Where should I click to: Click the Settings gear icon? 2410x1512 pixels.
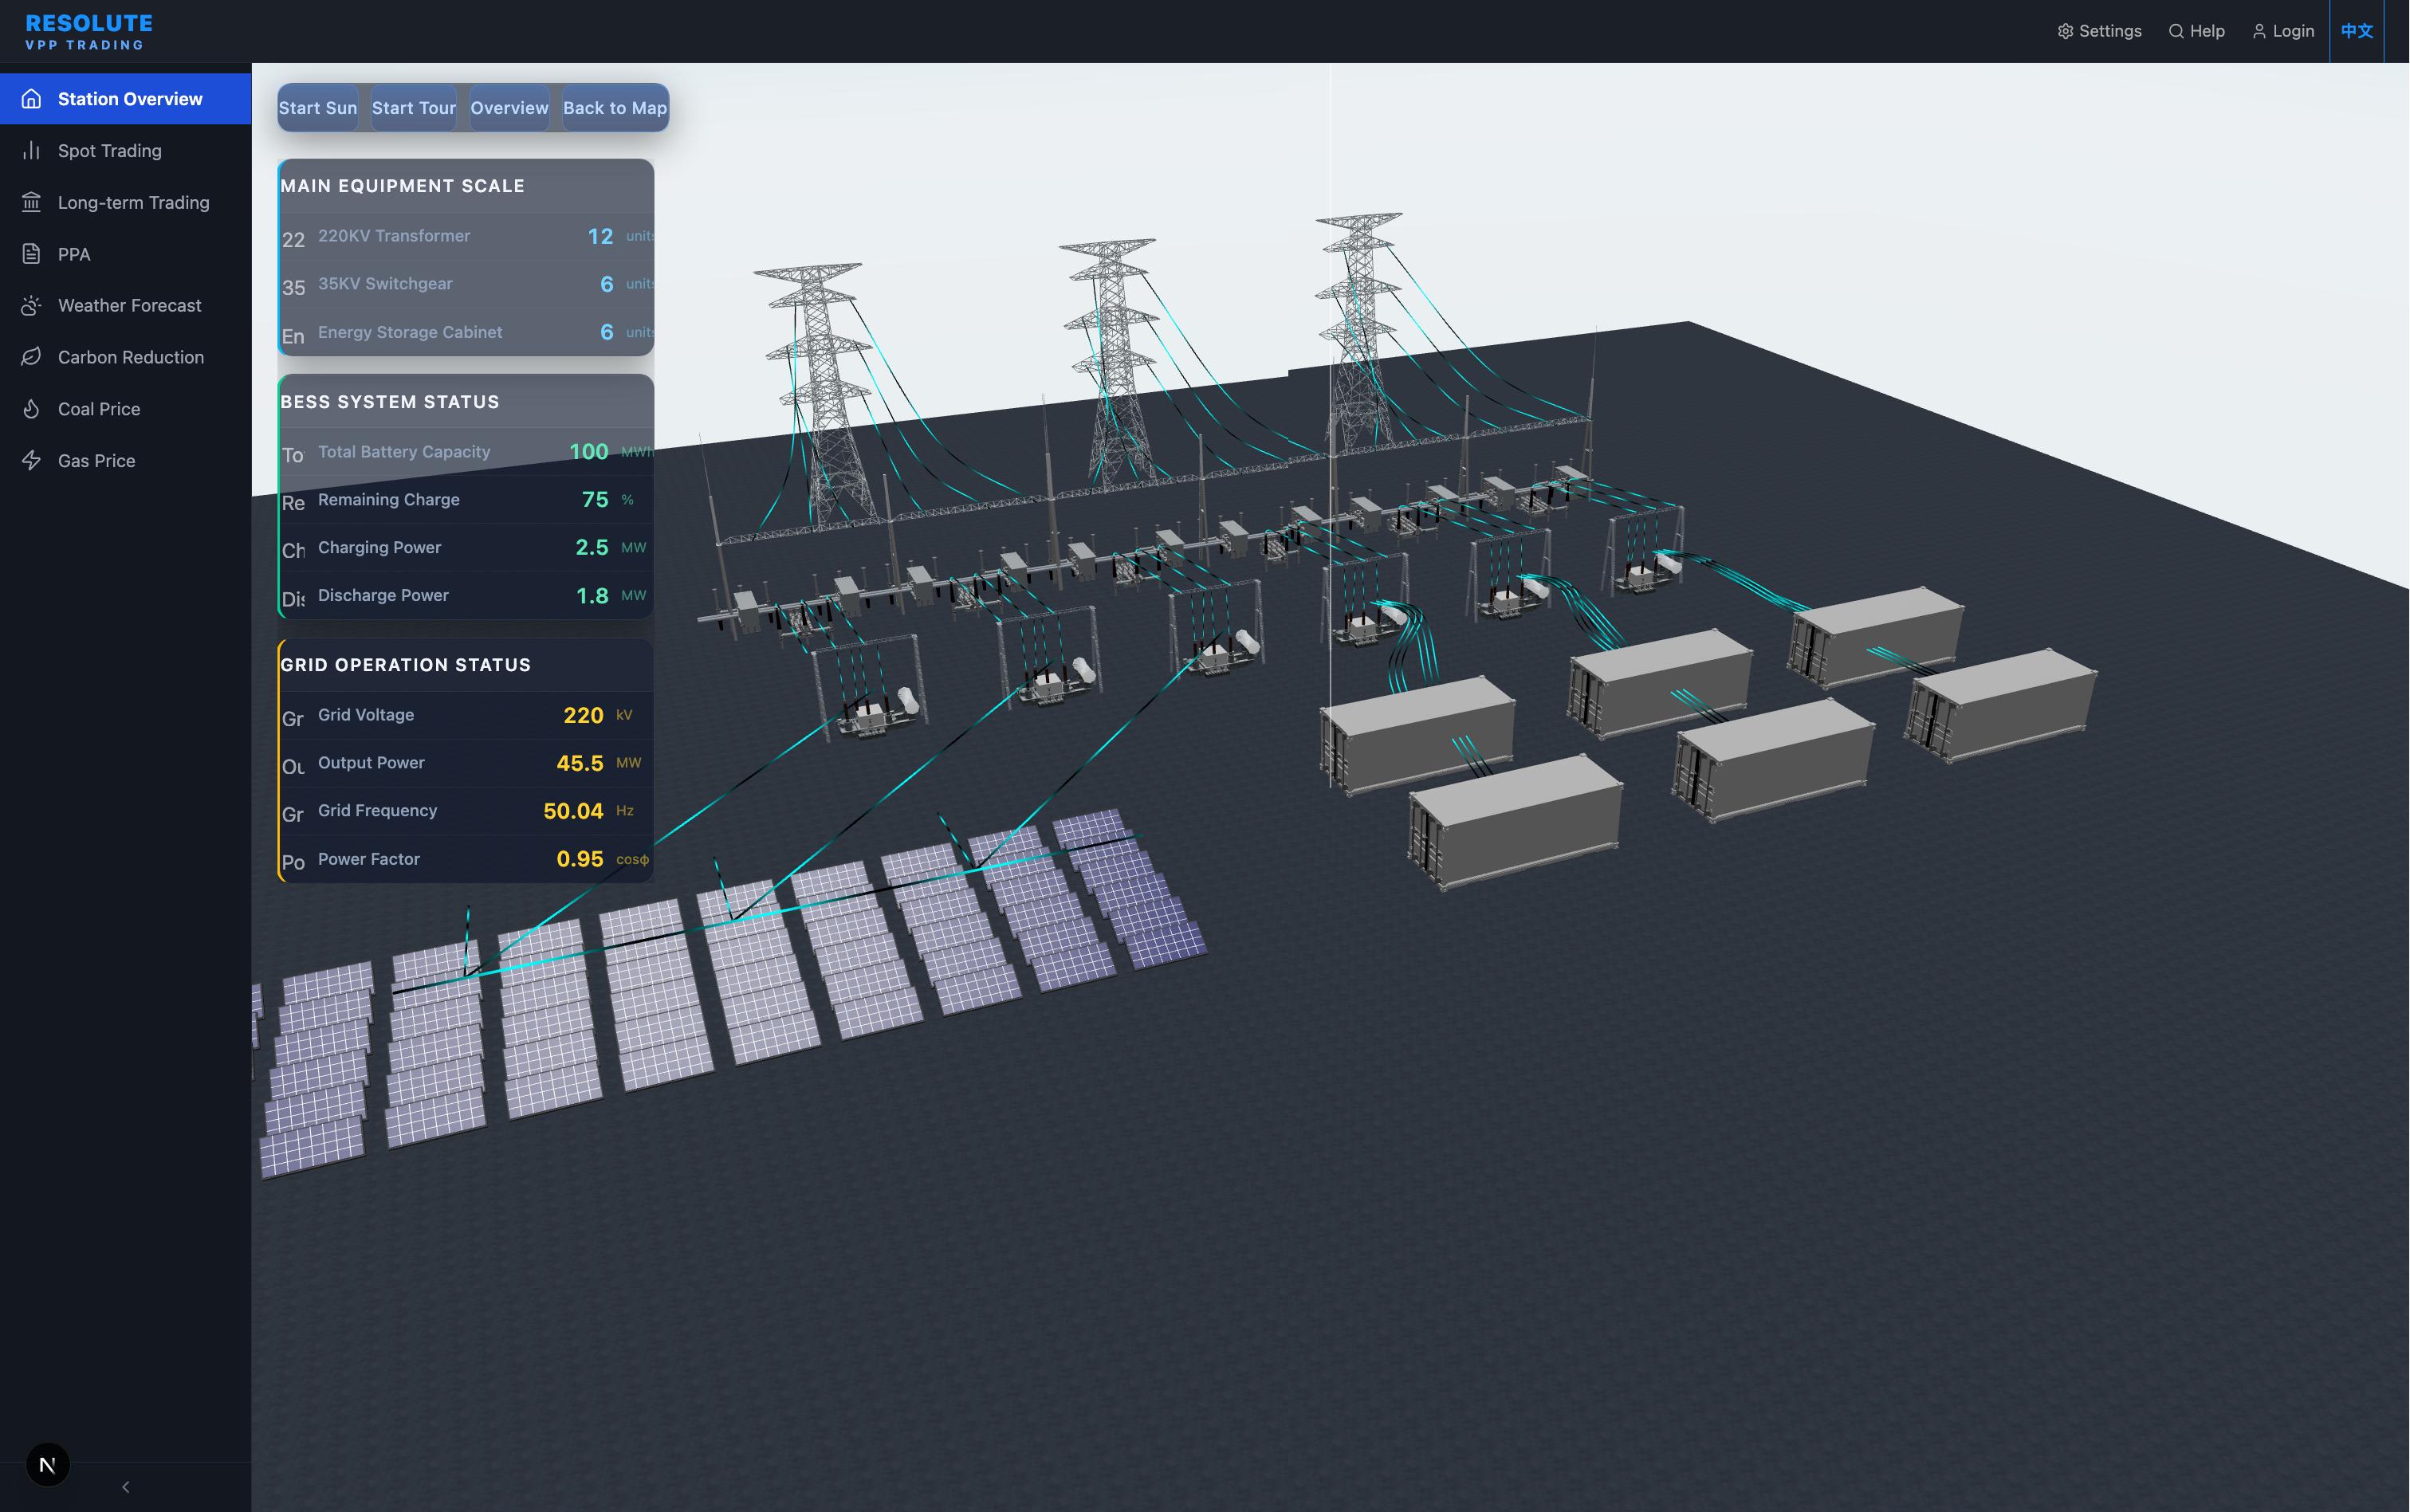2065,31
